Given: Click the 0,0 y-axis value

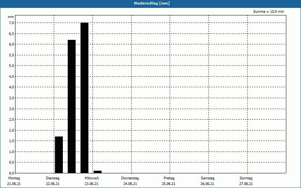Looking at the screenshot, I should tap(12, 173).
